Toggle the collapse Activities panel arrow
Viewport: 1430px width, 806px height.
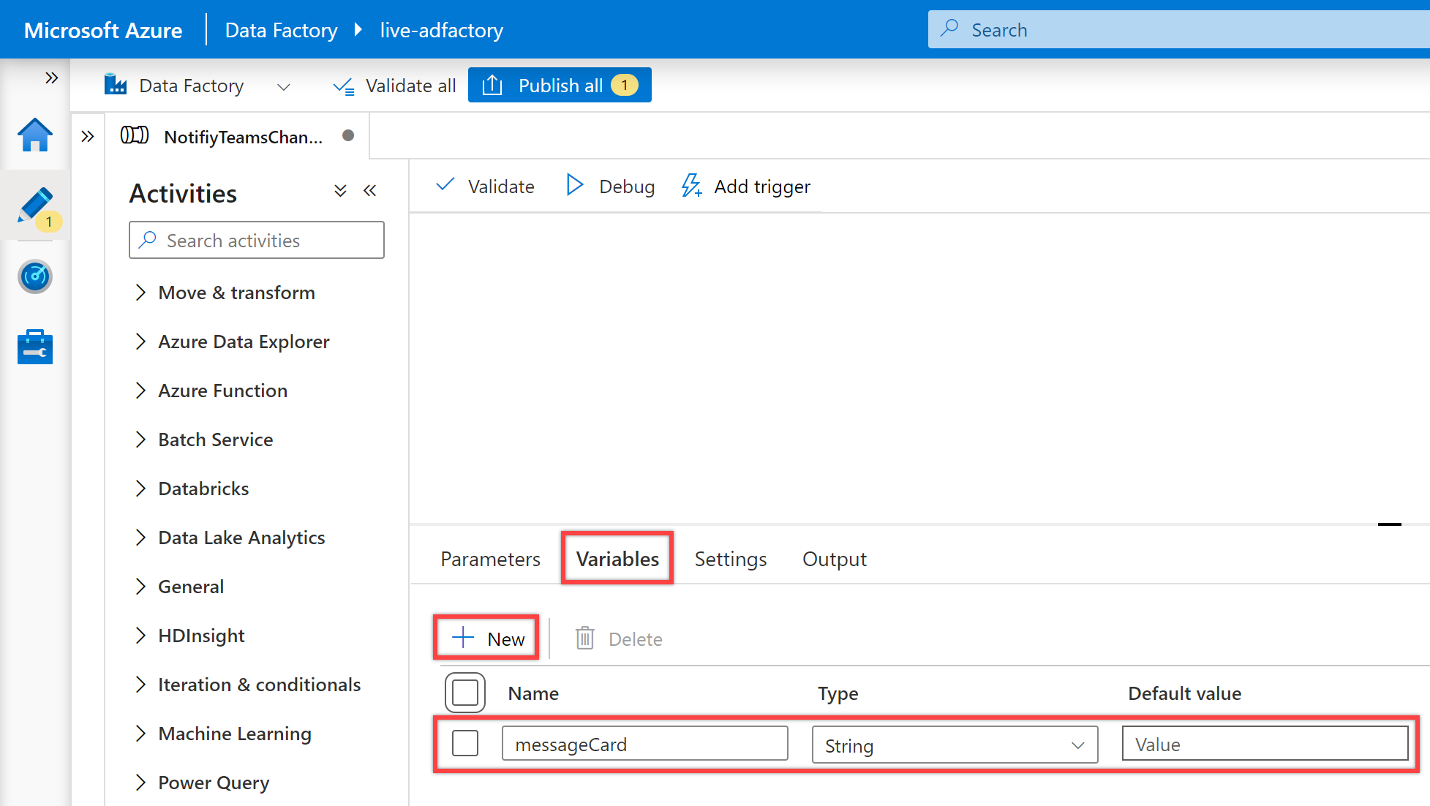point(369,192)
